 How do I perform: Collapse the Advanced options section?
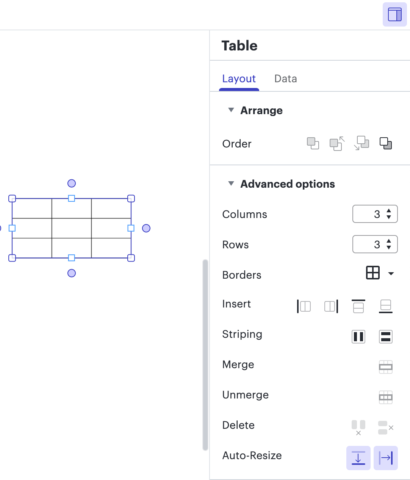(x=231, y=184)
